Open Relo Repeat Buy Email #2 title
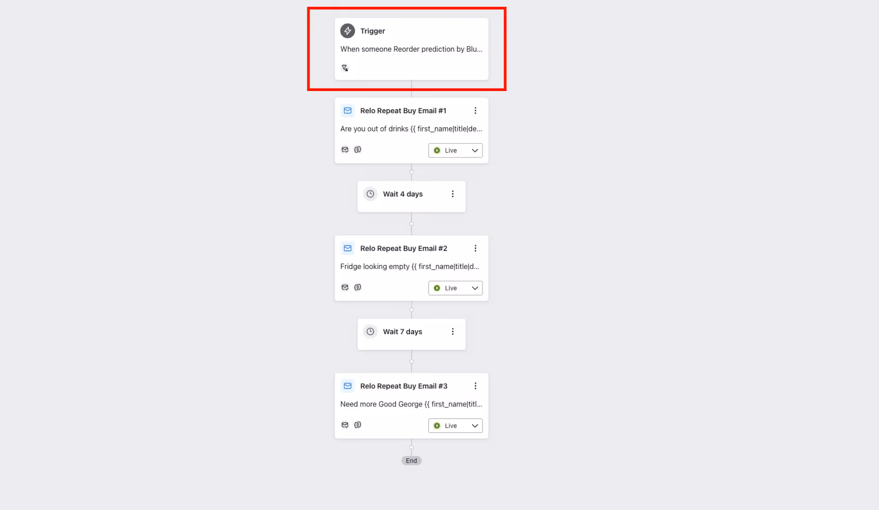Screen dimensions: 879x510 tap(404, 248)
